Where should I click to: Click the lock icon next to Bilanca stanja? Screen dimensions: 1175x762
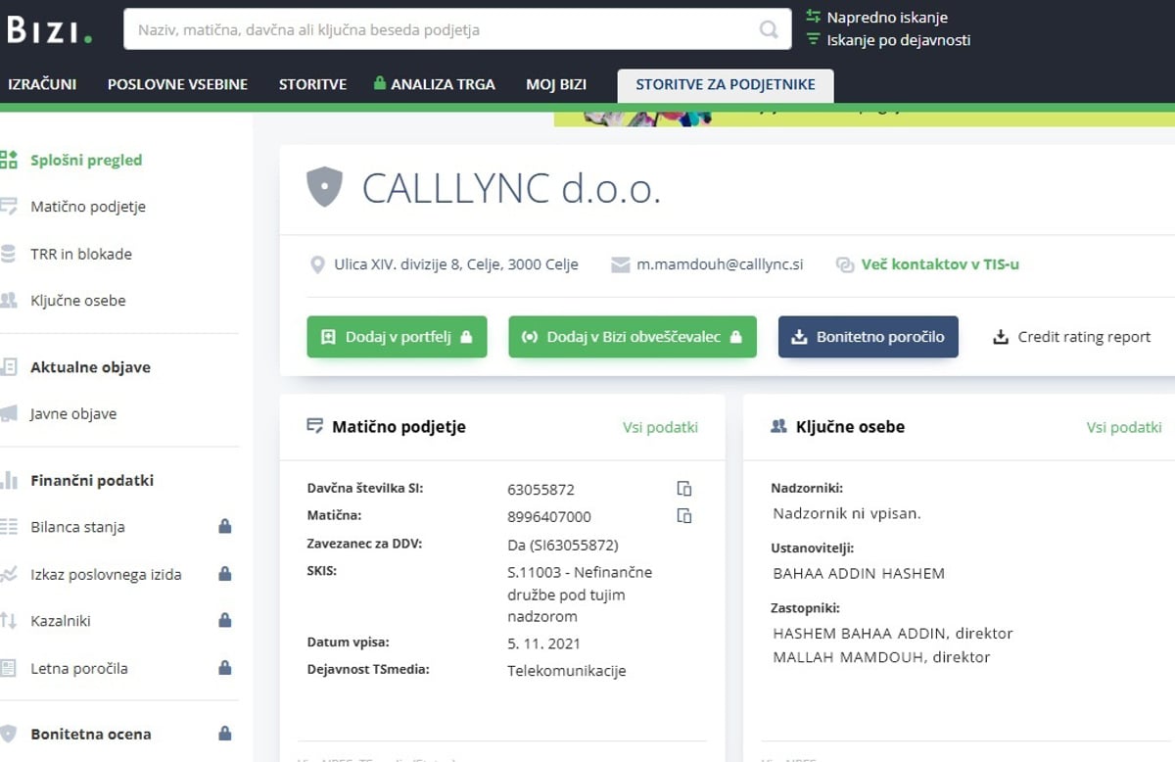(x=224, y=527)
